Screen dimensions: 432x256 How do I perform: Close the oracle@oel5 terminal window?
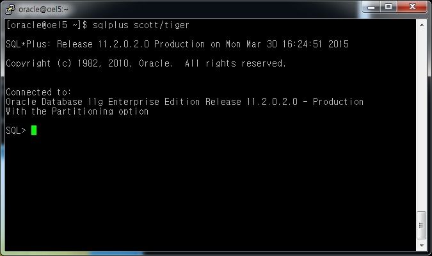point(412,6)
